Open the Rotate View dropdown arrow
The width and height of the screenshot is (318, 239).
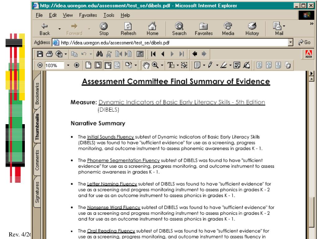click(136, 65)
